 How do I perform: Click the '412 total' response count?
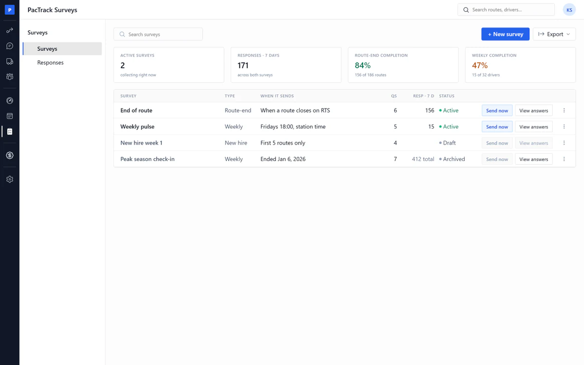(423, 159)
